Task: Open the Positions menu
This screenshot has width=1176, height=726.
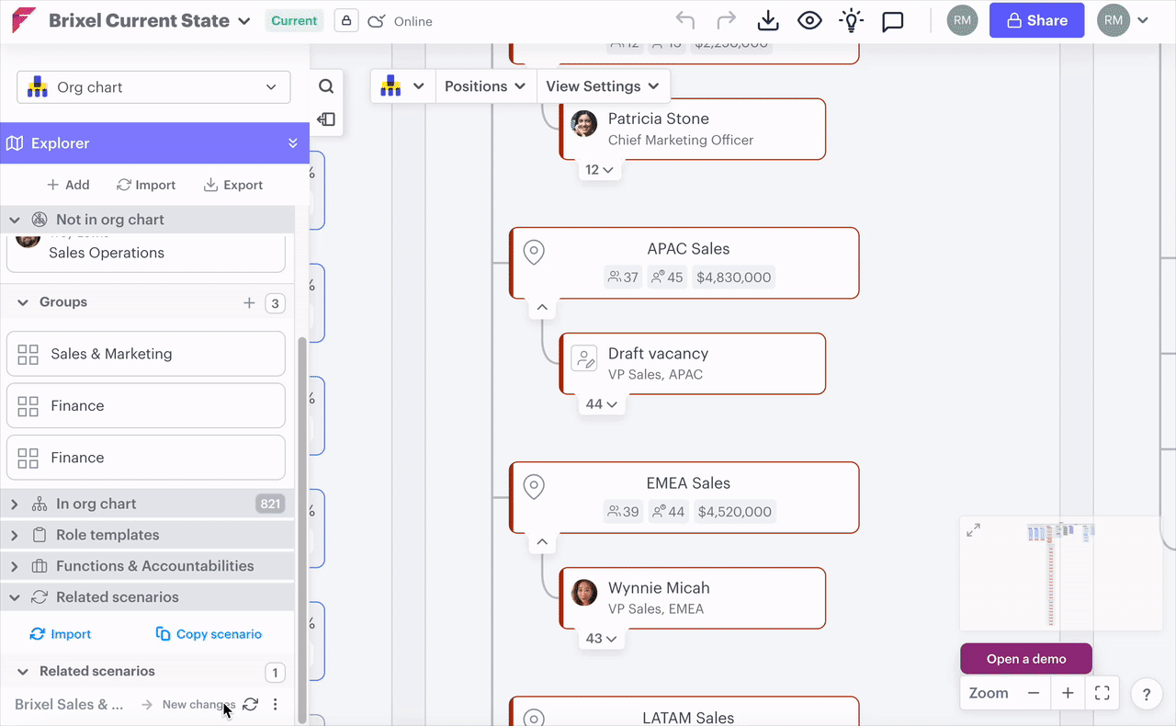Action: tap(485, 86)
